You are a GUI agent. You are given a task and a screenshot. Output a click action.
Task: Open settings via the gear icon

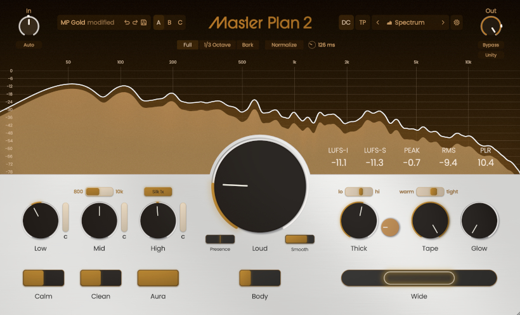[457, 23]
